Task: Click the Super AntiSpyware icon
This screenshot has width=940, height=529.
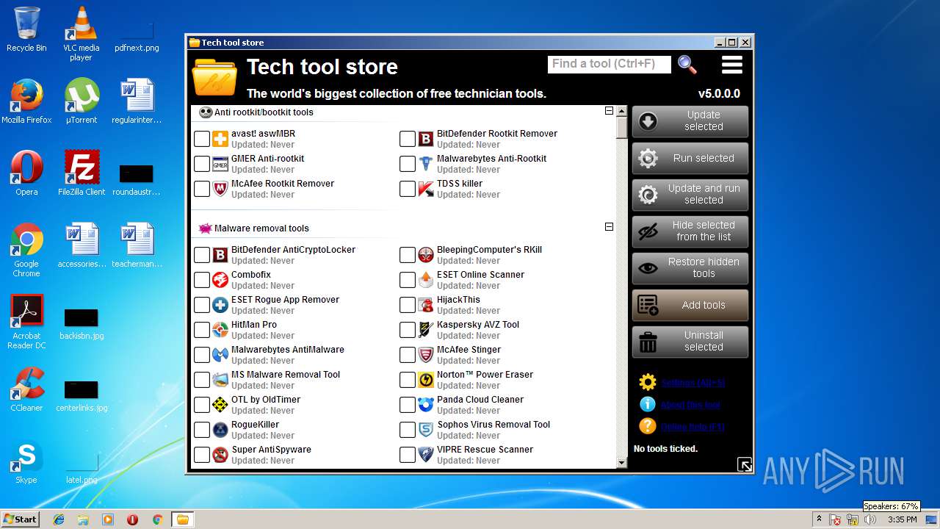Action: click(x=220, y=455)
